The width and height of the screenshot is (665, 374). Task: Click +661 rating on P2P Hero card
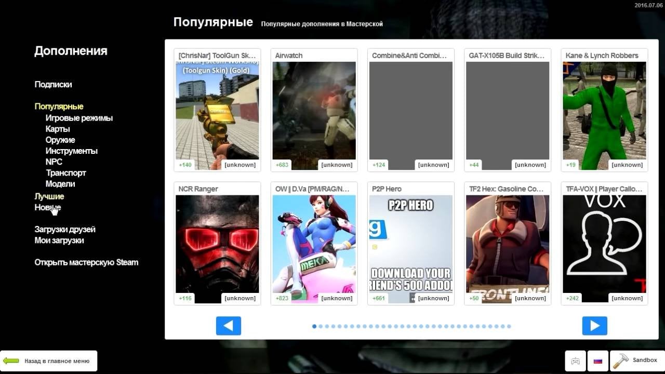[379, 298]
